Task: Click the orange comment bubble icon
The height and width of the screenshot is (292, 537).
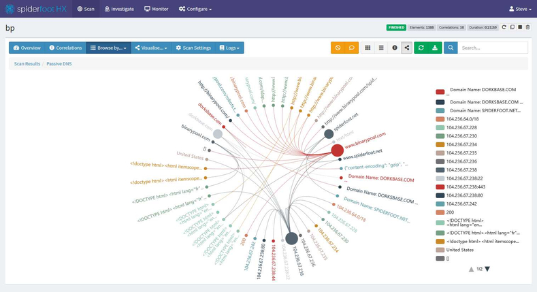Action: [x=352, y=48]
